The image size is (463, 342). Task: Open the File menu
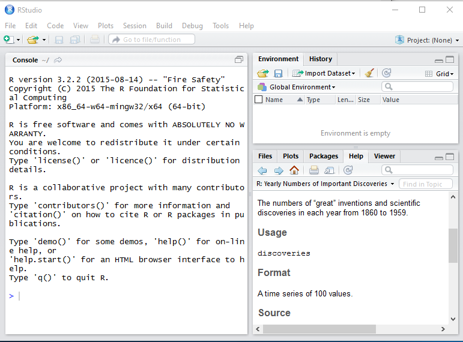pos(10,26)
